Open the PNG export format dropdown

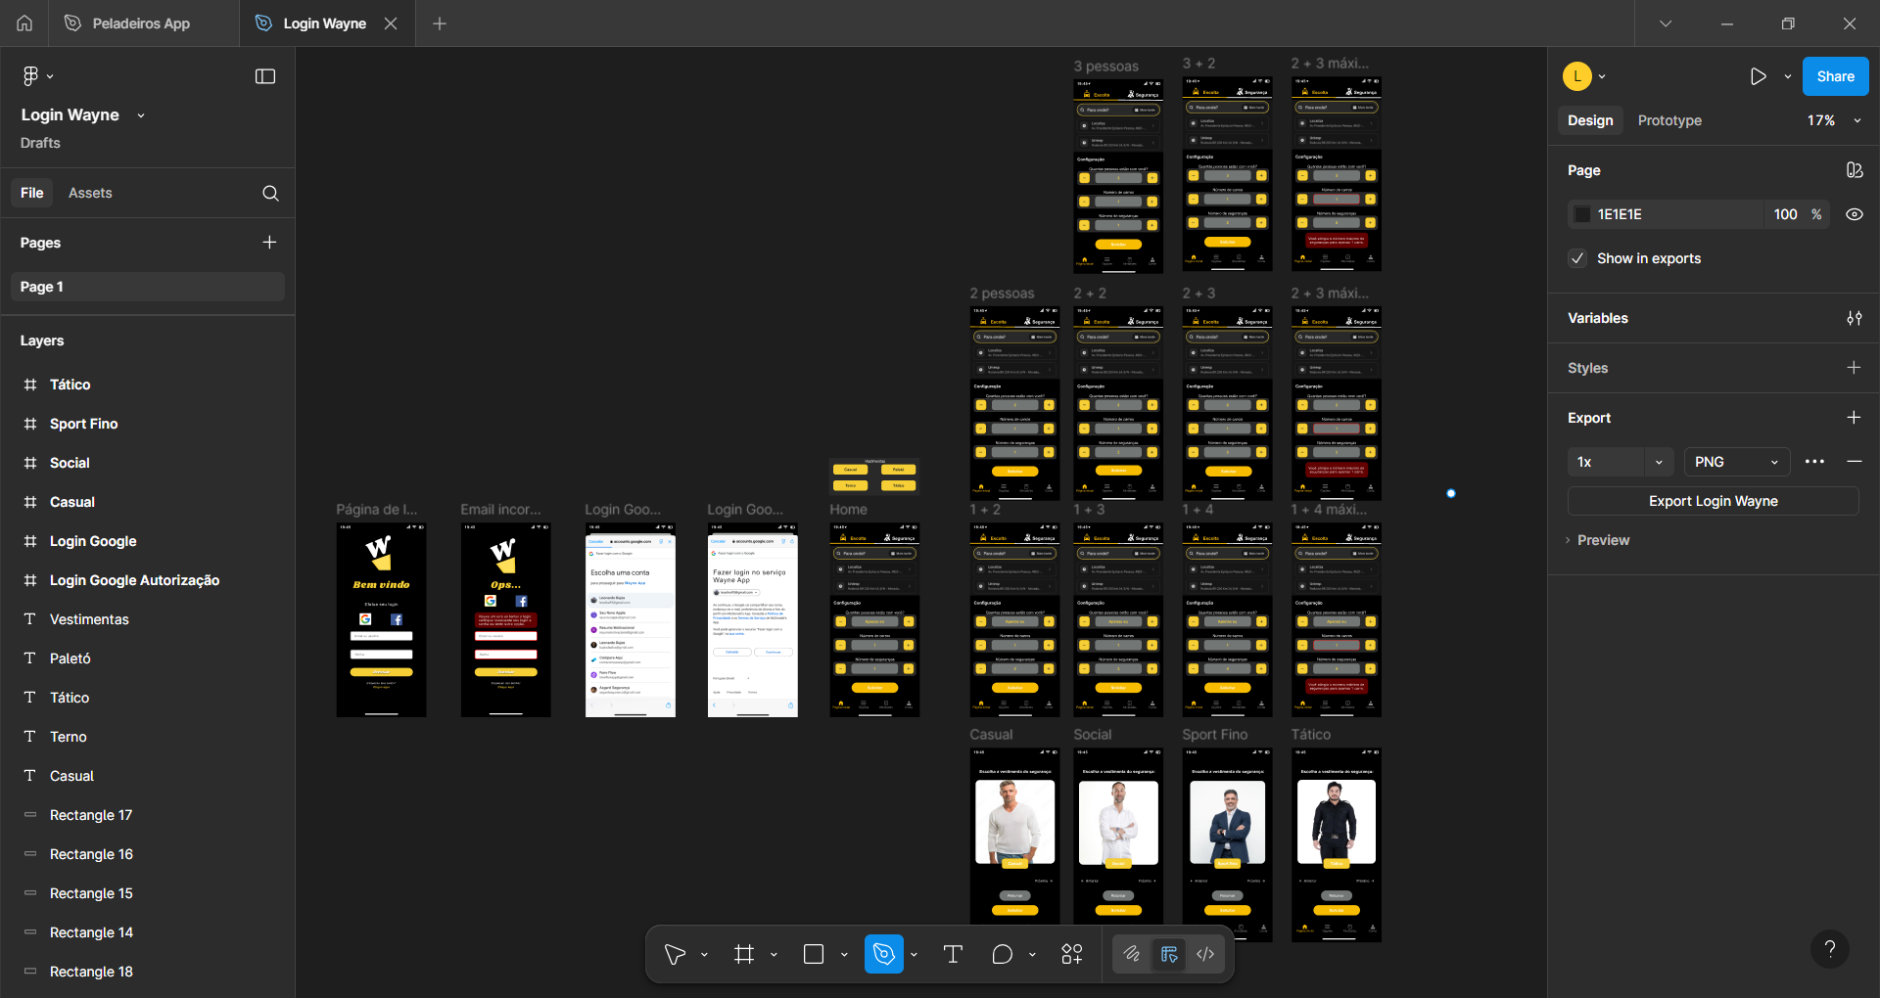(x=1737, y=462)
